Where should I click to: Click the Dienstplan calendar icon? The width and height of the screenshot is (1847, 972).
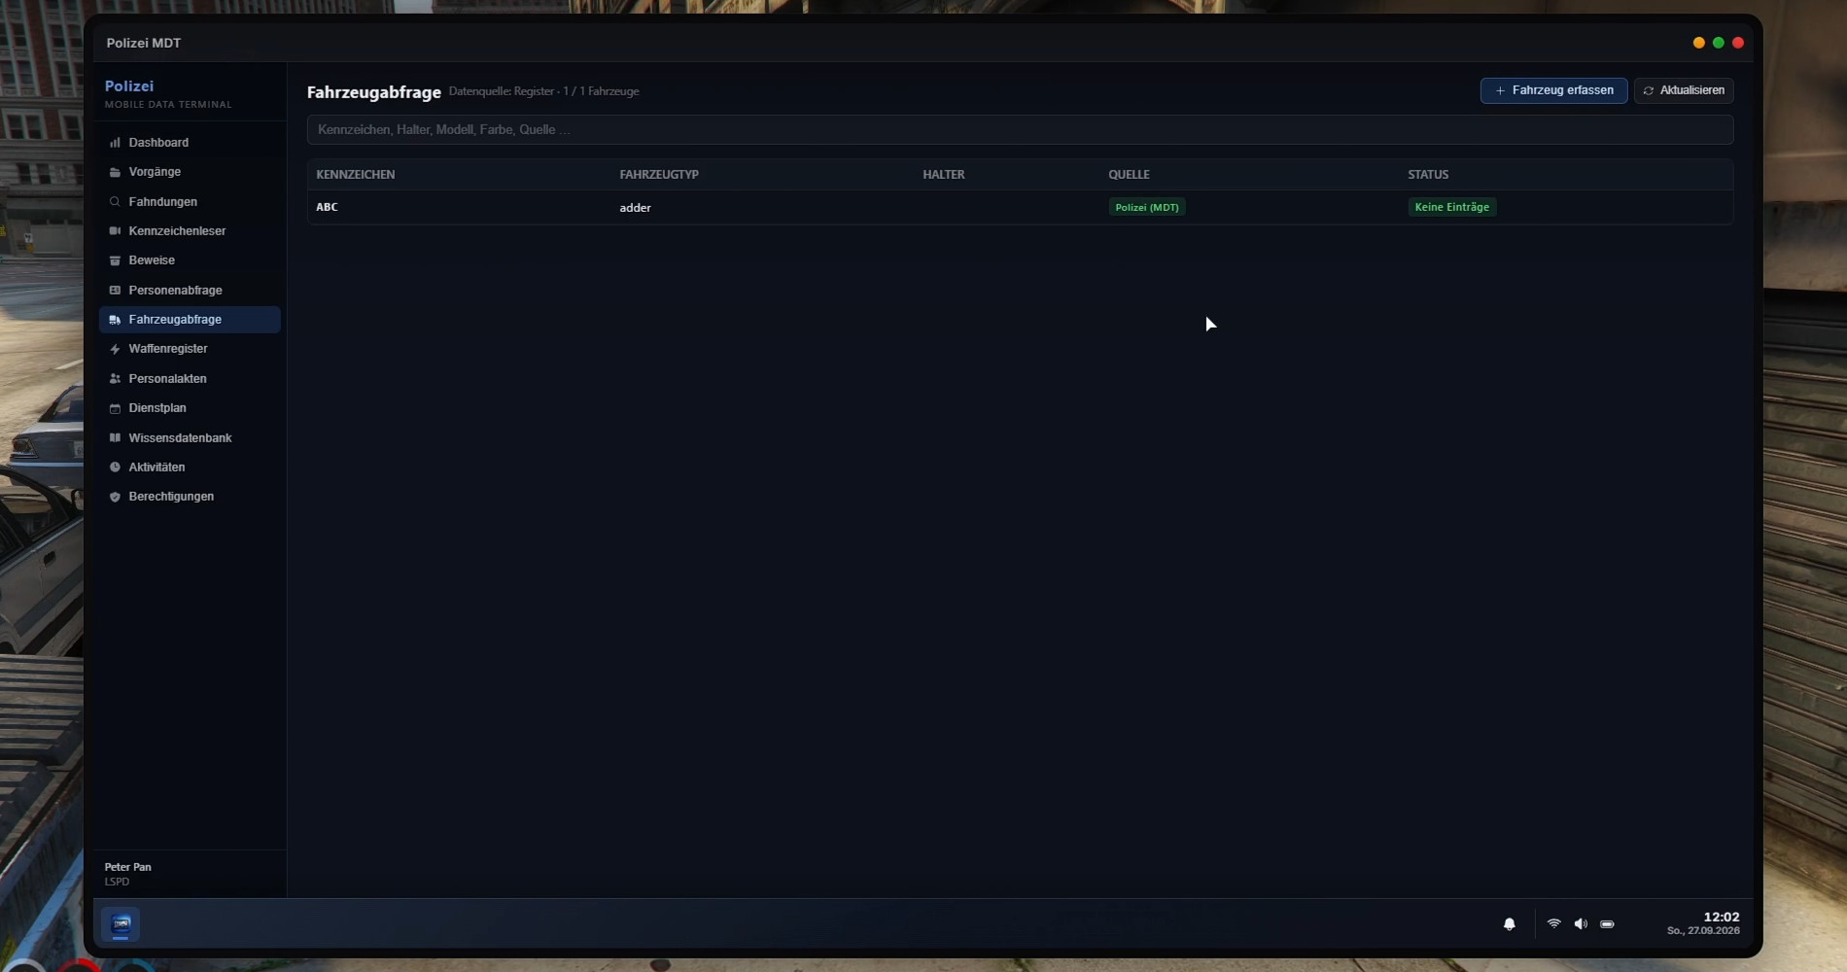[115, 408]
